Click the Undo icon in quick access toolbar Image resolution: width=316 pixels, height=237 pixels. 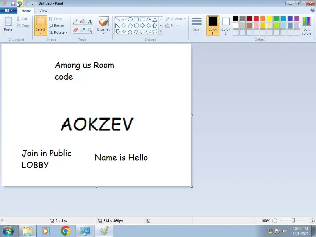(20, 3)
